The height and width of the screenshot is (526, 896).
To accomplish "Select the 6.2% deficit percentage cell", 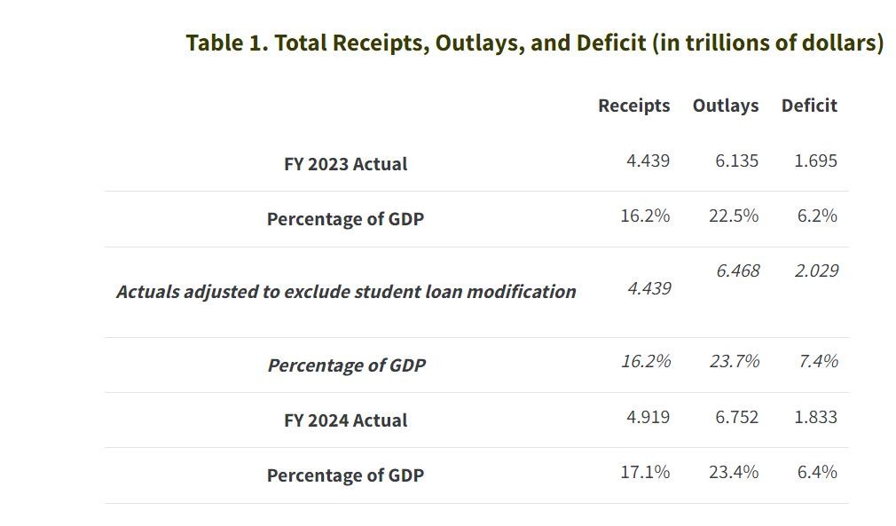I will tap(816, 216).
